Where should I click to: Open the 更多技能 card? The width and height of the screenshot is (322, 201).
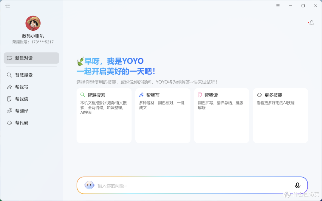click(280, 116)
